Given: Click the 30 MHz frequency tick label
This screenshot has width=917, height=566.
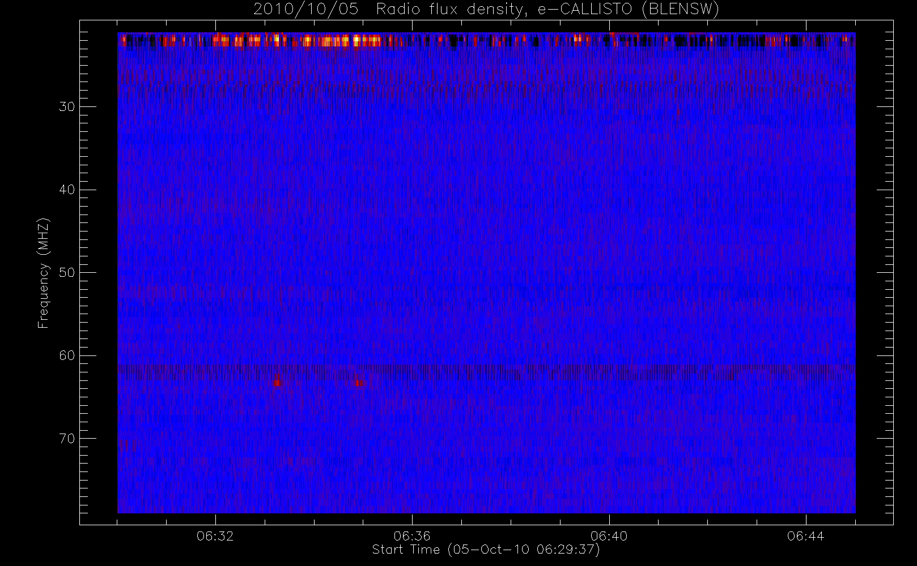Looking at the screenshot, I should point(66,107).
